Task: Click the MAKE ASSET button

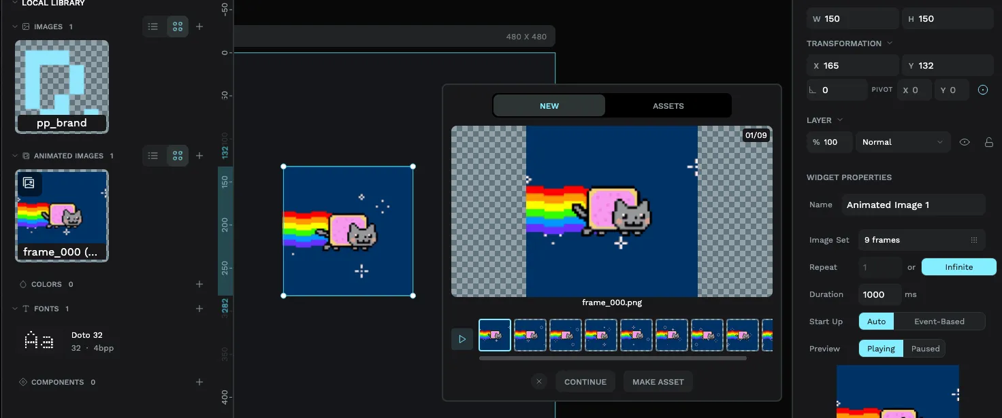Action: point(658,382)
